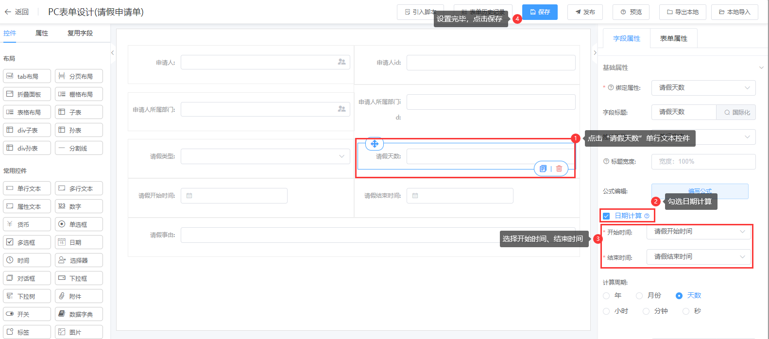The image size is (769, 339).
Task: Add a 表格布局 table layout
Action: (x=27, y=112)
